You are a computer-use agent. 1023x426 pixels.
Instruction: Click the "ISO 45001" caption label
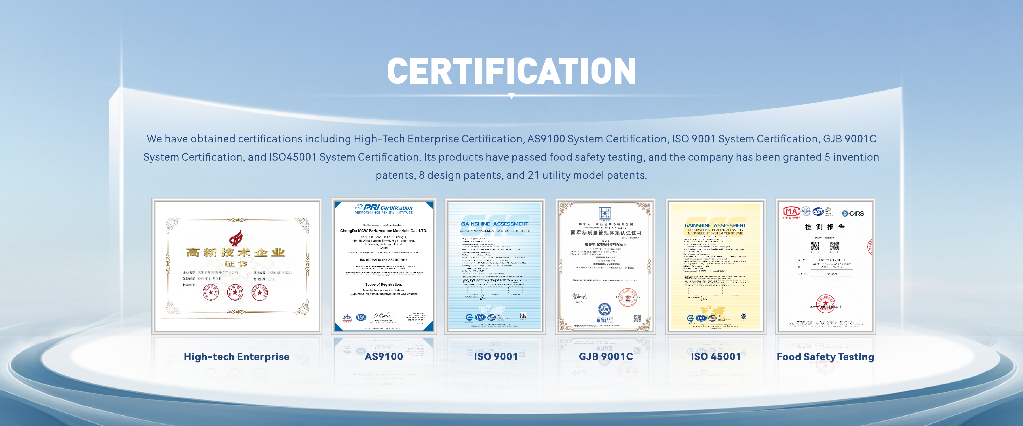[716, 356]
